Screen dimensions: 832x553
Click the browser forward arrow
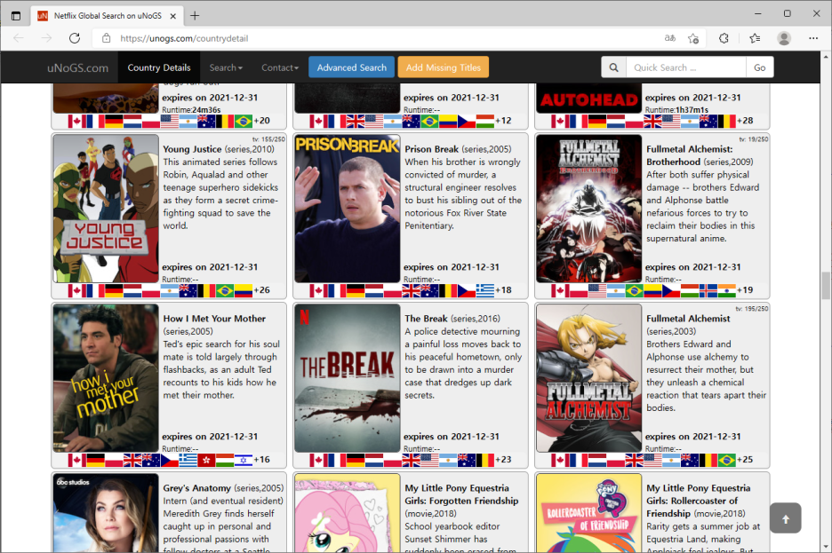click(x=47, y=38)
